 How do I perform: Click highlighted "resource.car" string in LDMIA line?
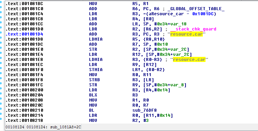pos(189,60)
